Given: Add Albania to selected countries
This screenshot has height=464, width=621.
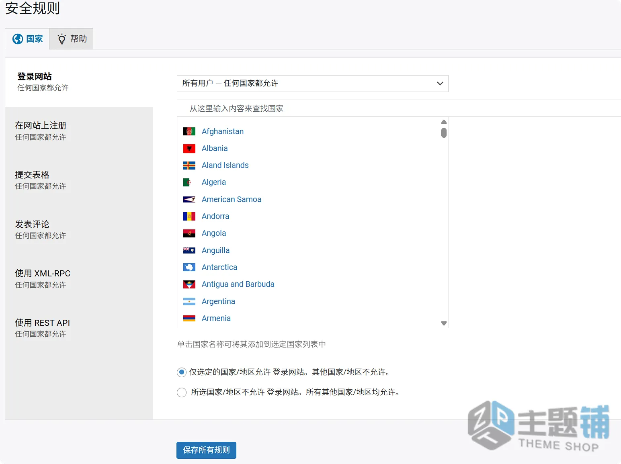Looking at the screenshot, I should [215, 148].
